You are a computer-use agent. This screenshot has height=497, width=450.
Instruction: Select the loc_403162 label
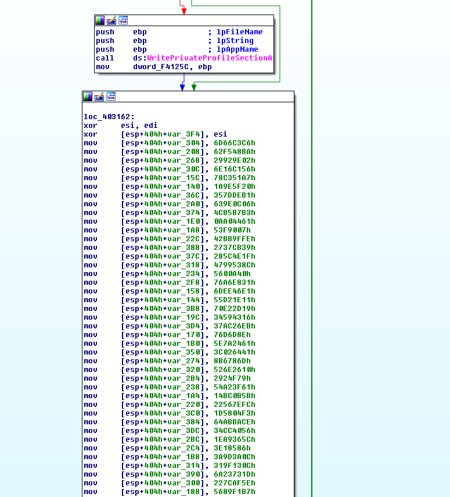pyautogui.click(x=109, y=117)
